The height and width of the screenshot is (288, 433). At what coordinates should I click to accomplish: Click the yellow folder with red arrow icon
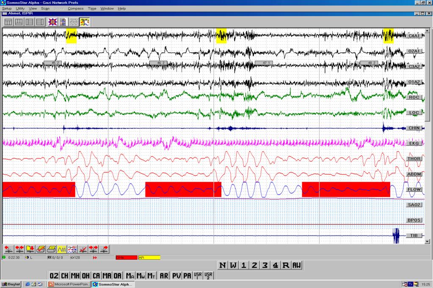click(x=30, y=249)
